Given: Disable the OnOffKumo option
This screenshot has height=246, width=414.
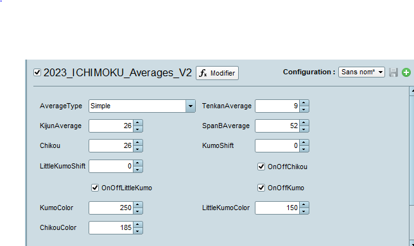Looking at the screenshot, I should 261,188.
